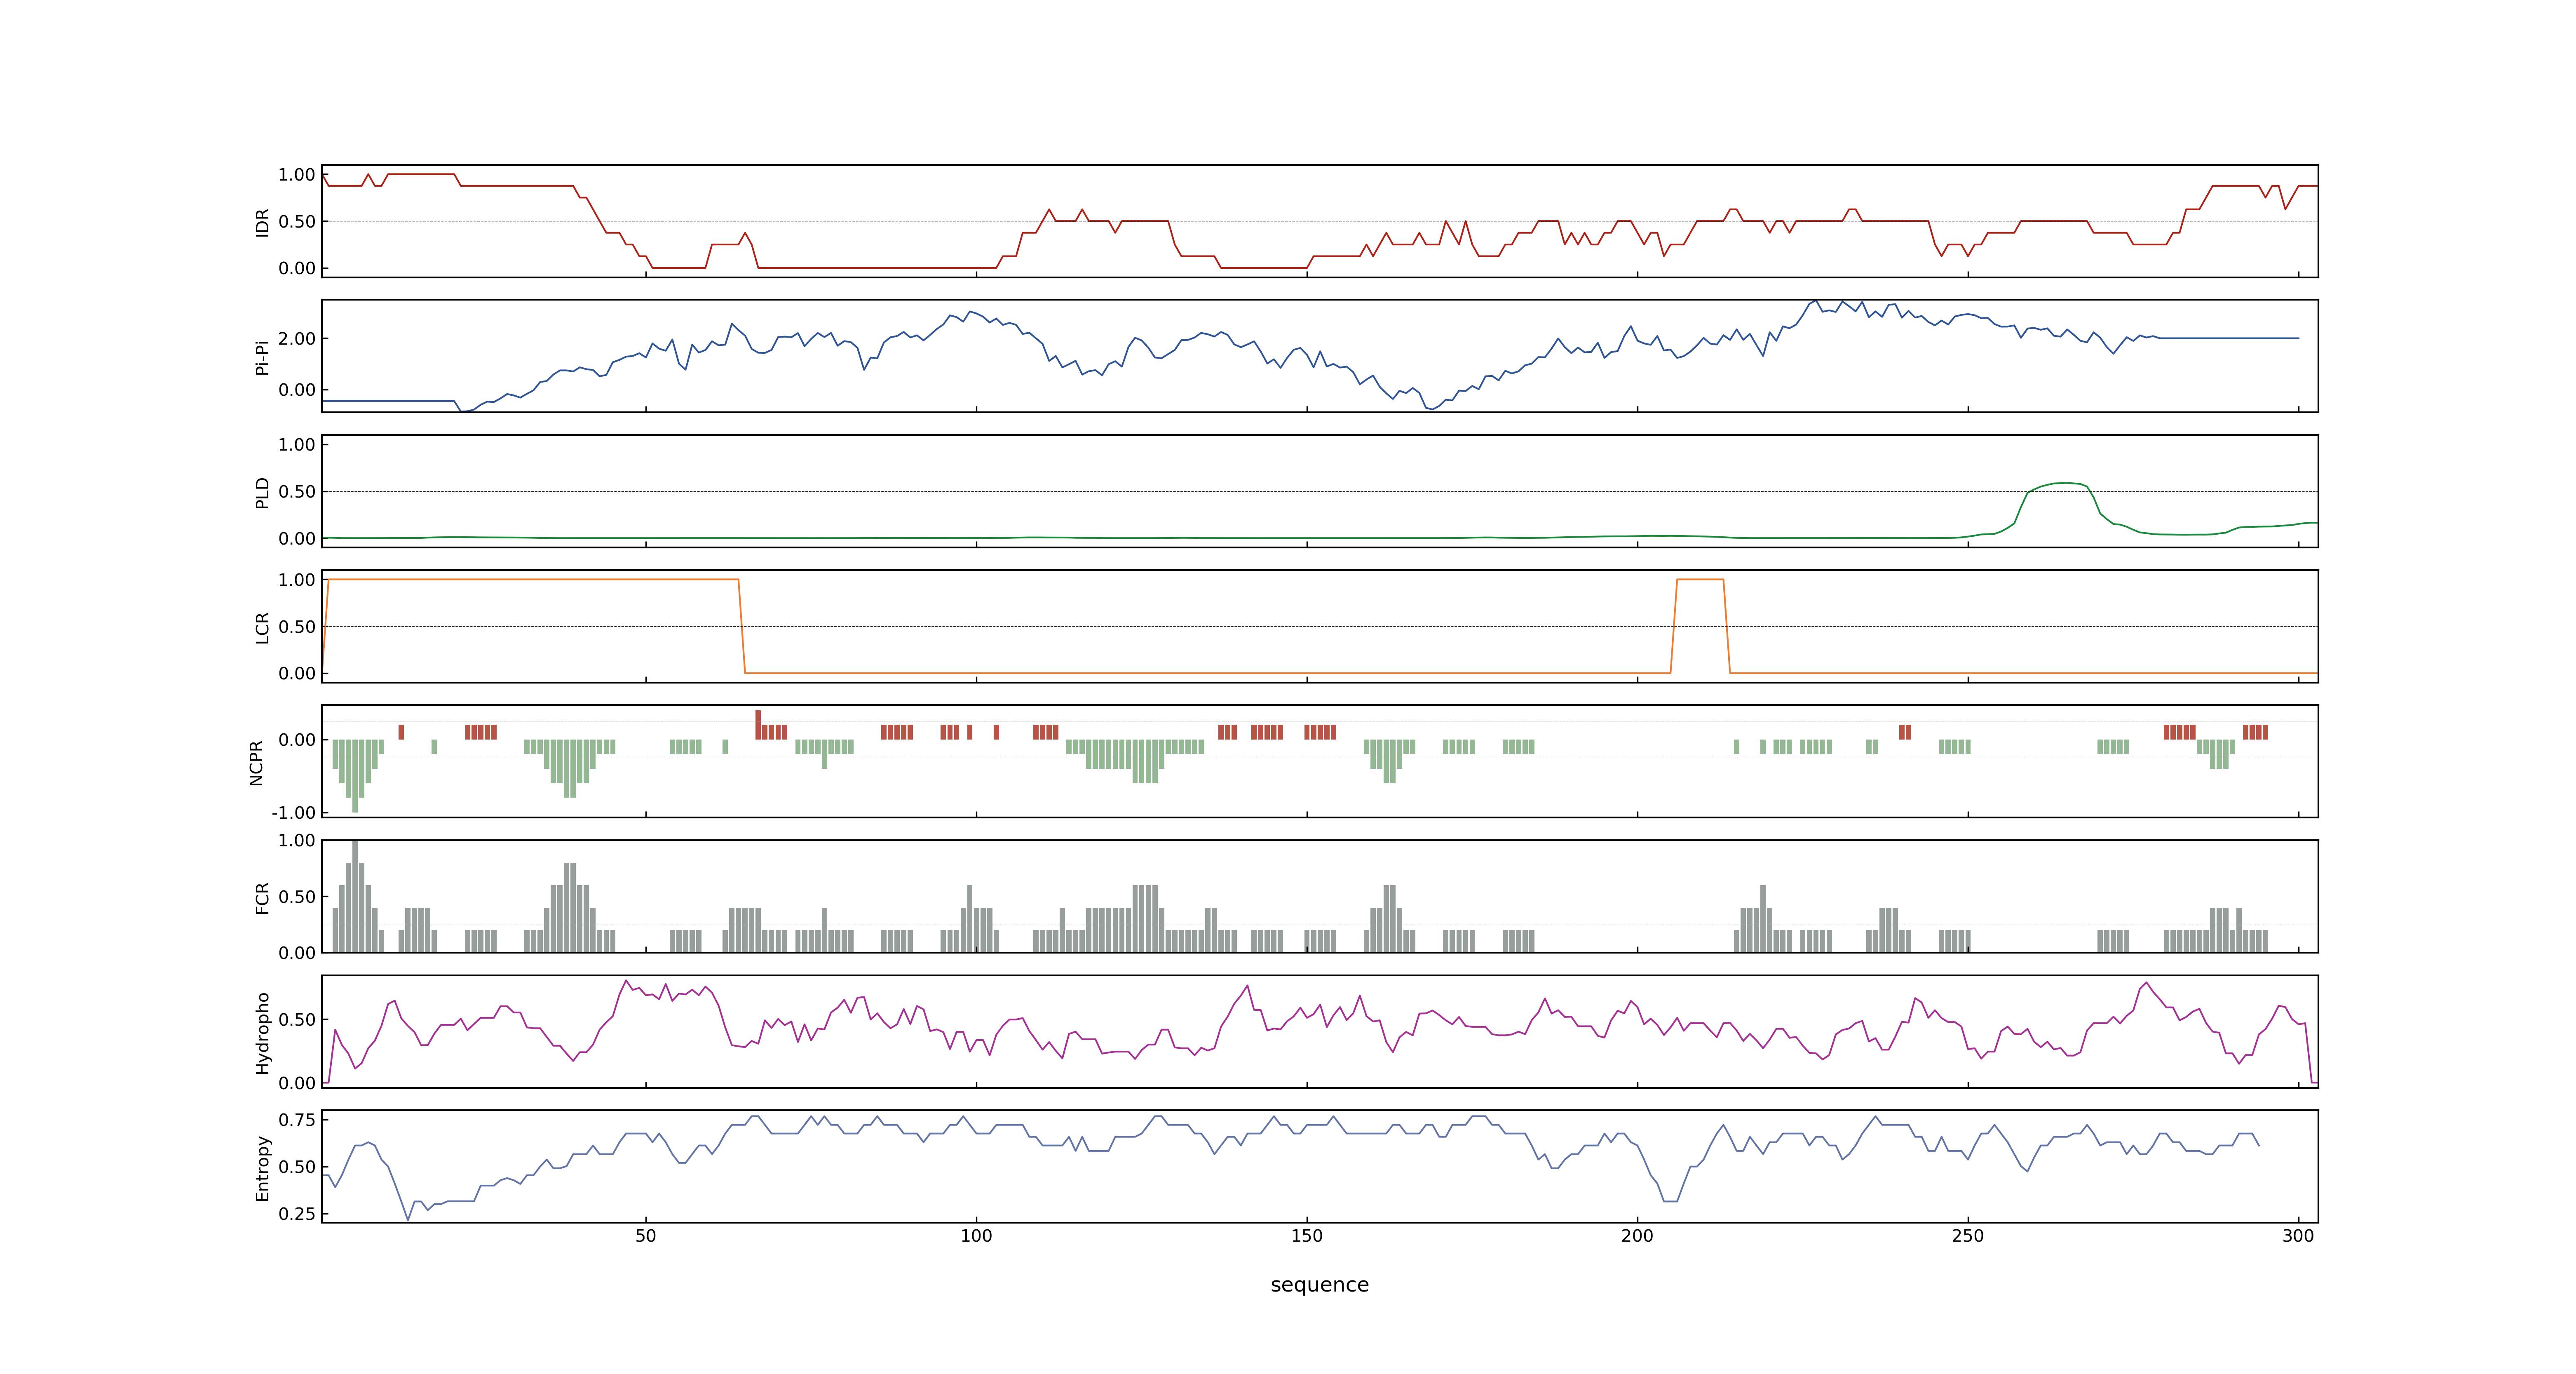Click the Entropy y-axis label
This screenshot has height=1374, width=2576.
tap(262, 1167)
